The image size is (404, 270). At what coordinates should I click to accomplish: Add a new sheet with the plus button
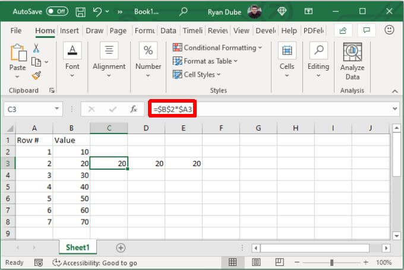[x=121, y=248]
